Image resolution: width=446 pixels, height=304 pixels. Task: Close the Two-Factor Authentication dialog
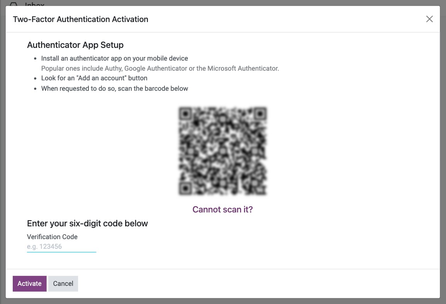click(x=429, y=19)
